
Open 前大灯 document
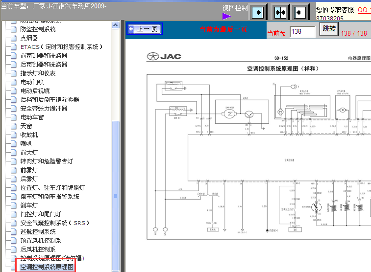tap(29, 153)
